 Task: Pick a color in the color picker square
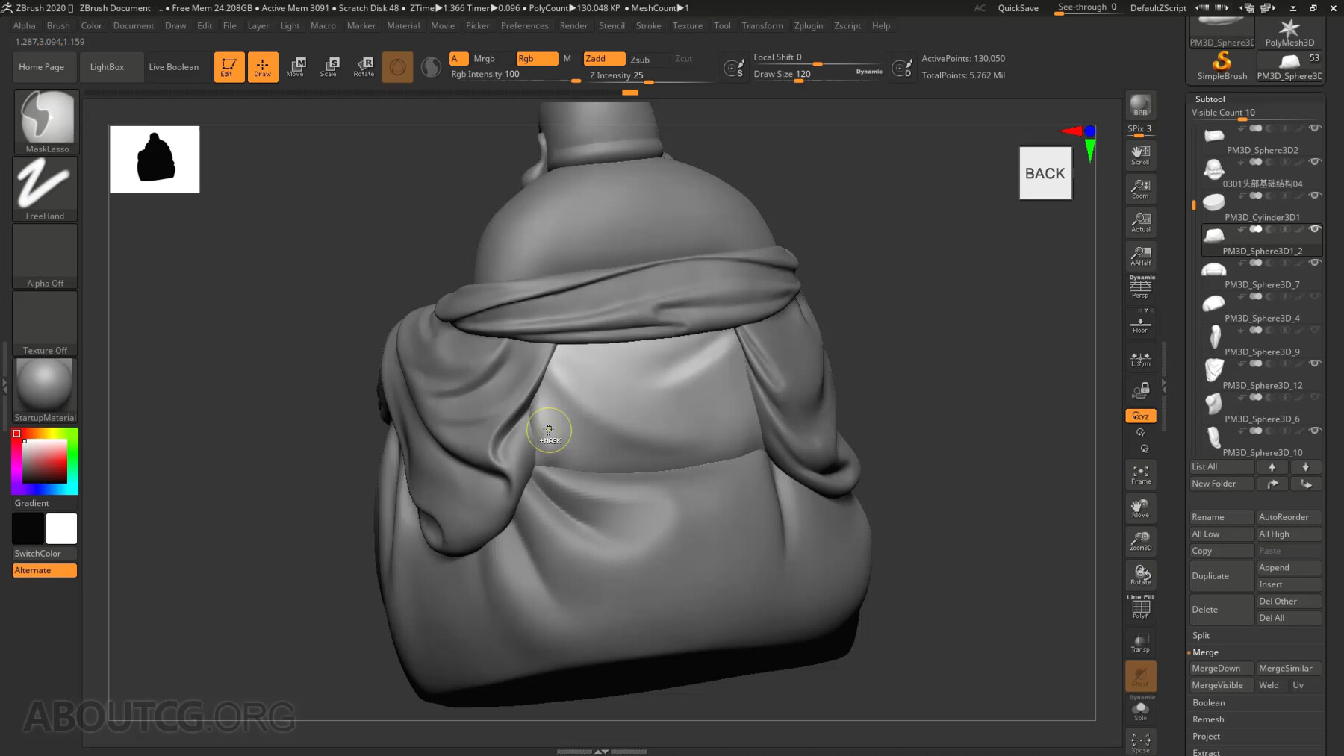[x=44, y=461]
